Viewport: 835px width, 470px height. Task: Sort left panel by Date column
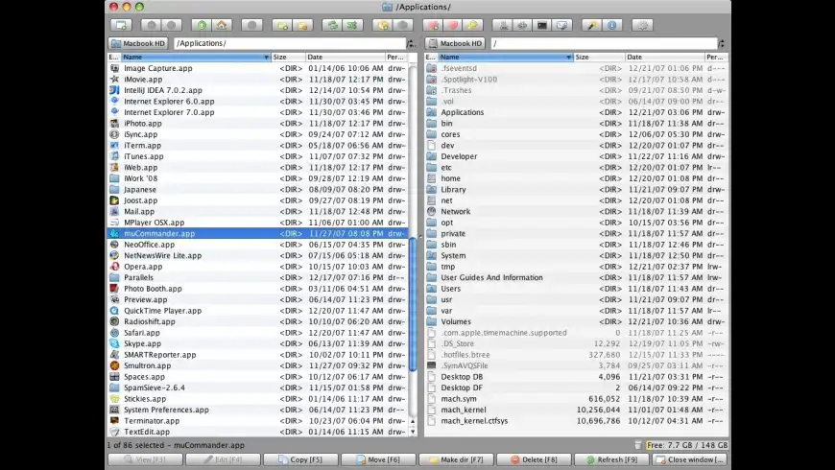point(346,57)
